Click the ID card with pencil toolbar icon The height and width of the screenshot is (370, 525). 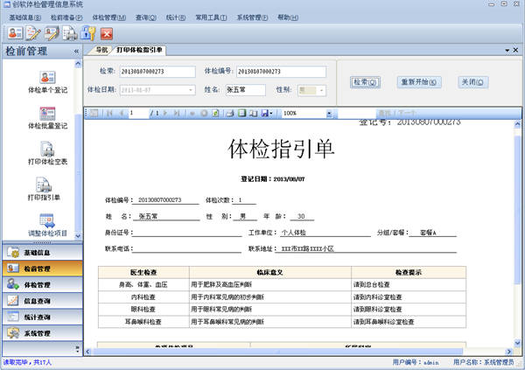click(x=52, y=33)
